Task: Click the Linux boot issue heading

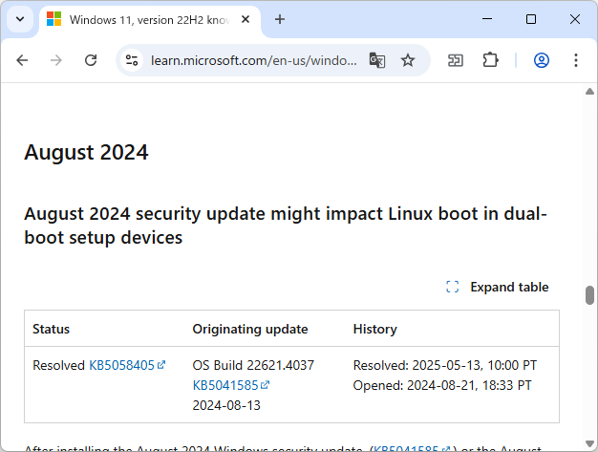Action: click(x=286, y=226)
